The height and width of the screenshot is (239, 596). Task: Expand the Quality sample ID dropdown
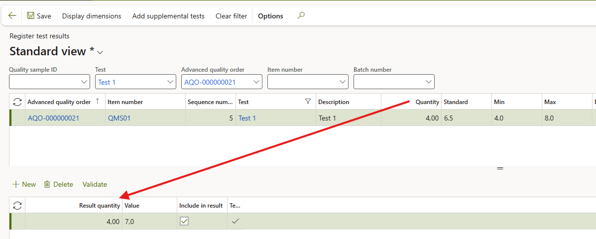(84, 82)
